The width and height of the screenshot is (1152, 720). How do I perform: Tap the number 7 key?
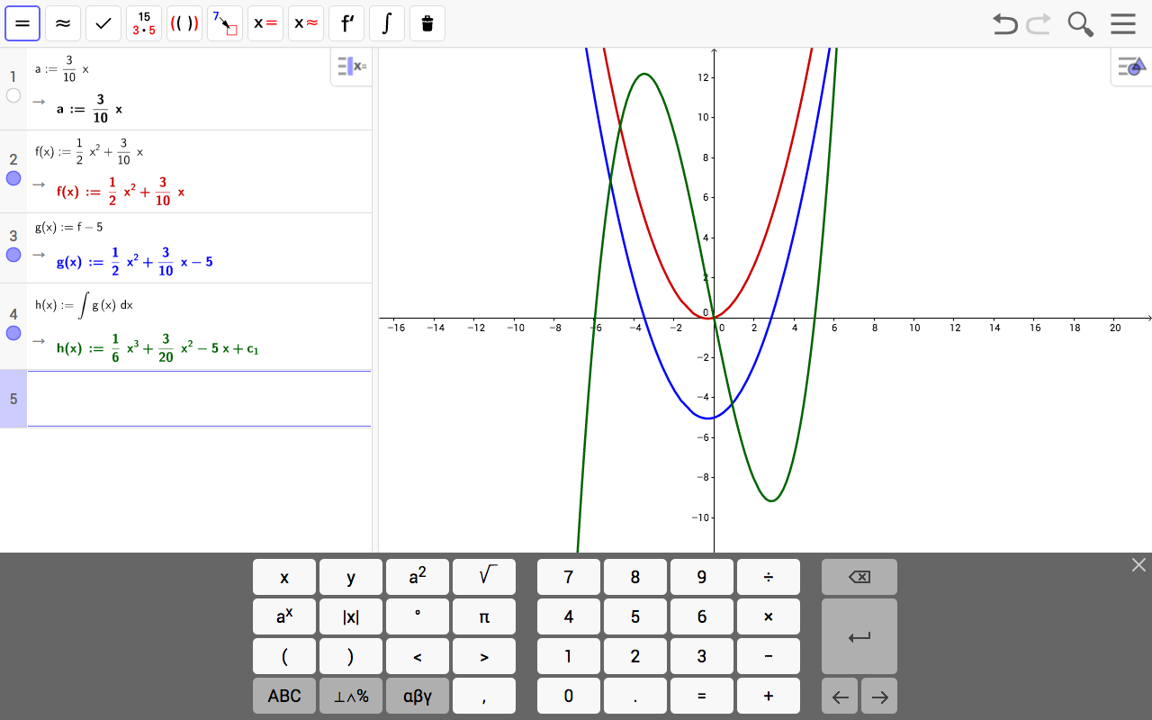point(569,577)
